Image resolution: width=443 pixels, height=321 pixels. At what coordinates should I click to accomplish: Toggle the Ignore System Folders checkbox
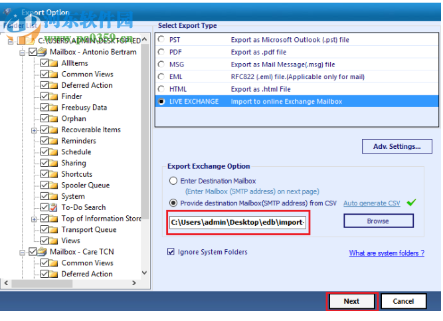tap(171, 251)
